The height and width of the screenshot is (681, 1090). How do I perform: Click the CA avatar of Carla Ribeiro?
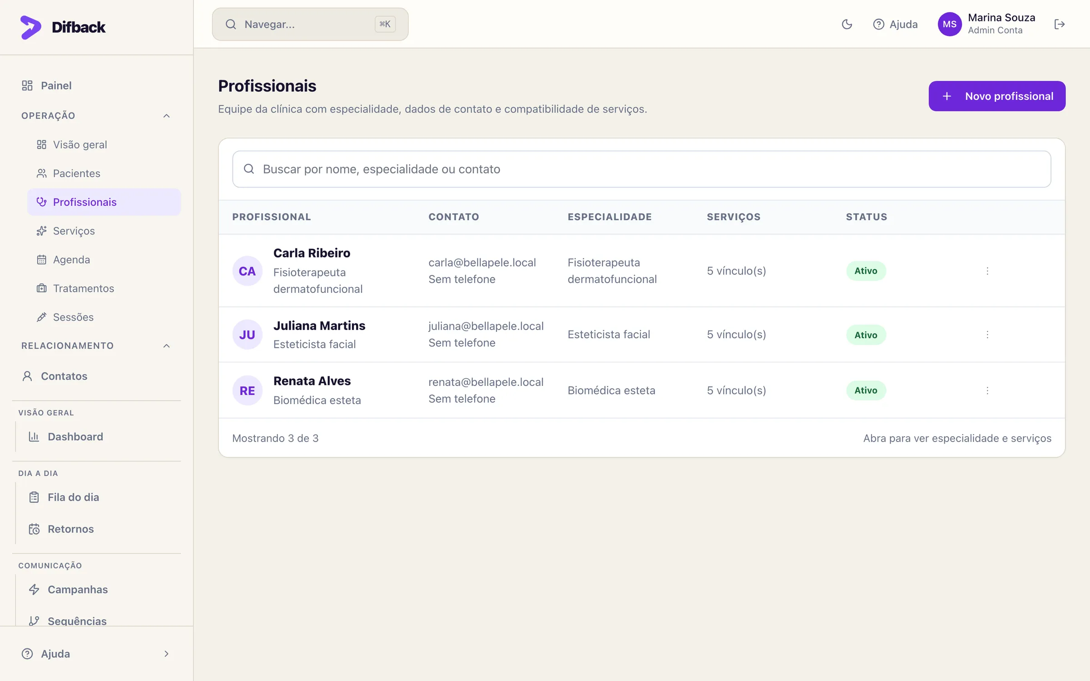click(248, 271)
